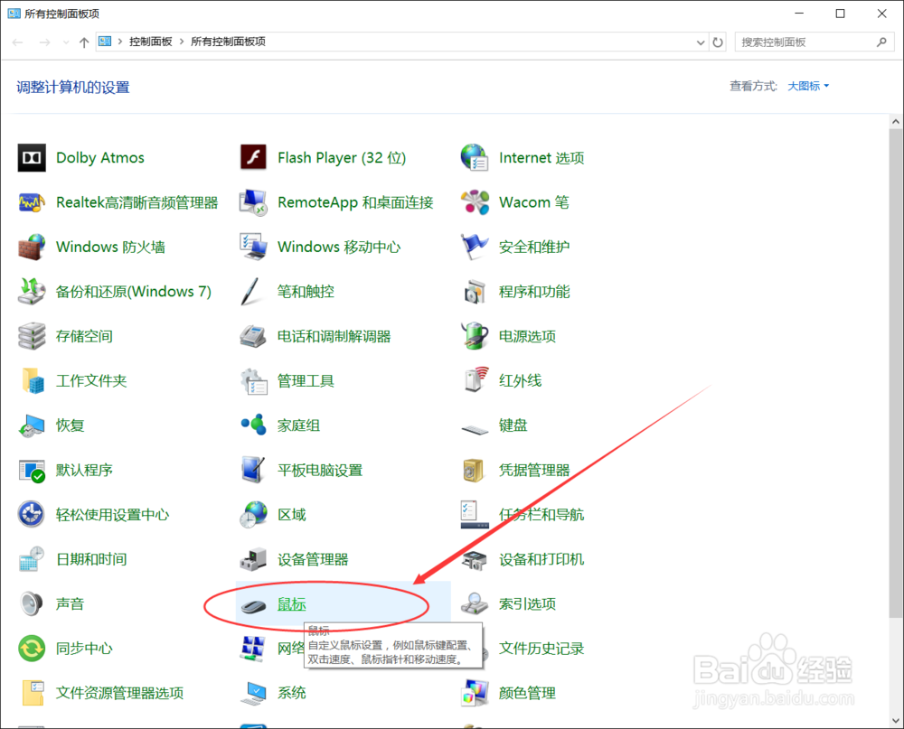904x729 pixels.
Task: Expand the address bar history dropdown
Action: pyautogui.click(x=701, y=42)
